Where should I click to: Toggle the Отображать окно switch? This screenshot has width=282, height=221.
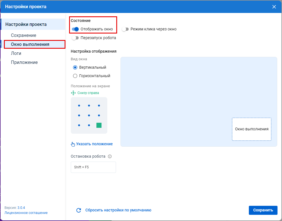coord(75,29)
